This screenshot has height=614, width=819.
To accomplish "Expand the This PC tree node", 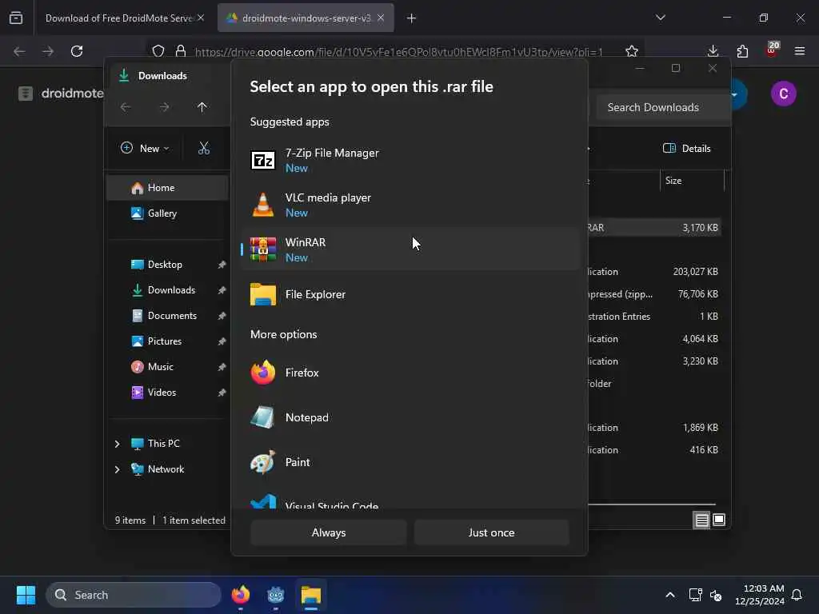I will click(x=117, y=444).
